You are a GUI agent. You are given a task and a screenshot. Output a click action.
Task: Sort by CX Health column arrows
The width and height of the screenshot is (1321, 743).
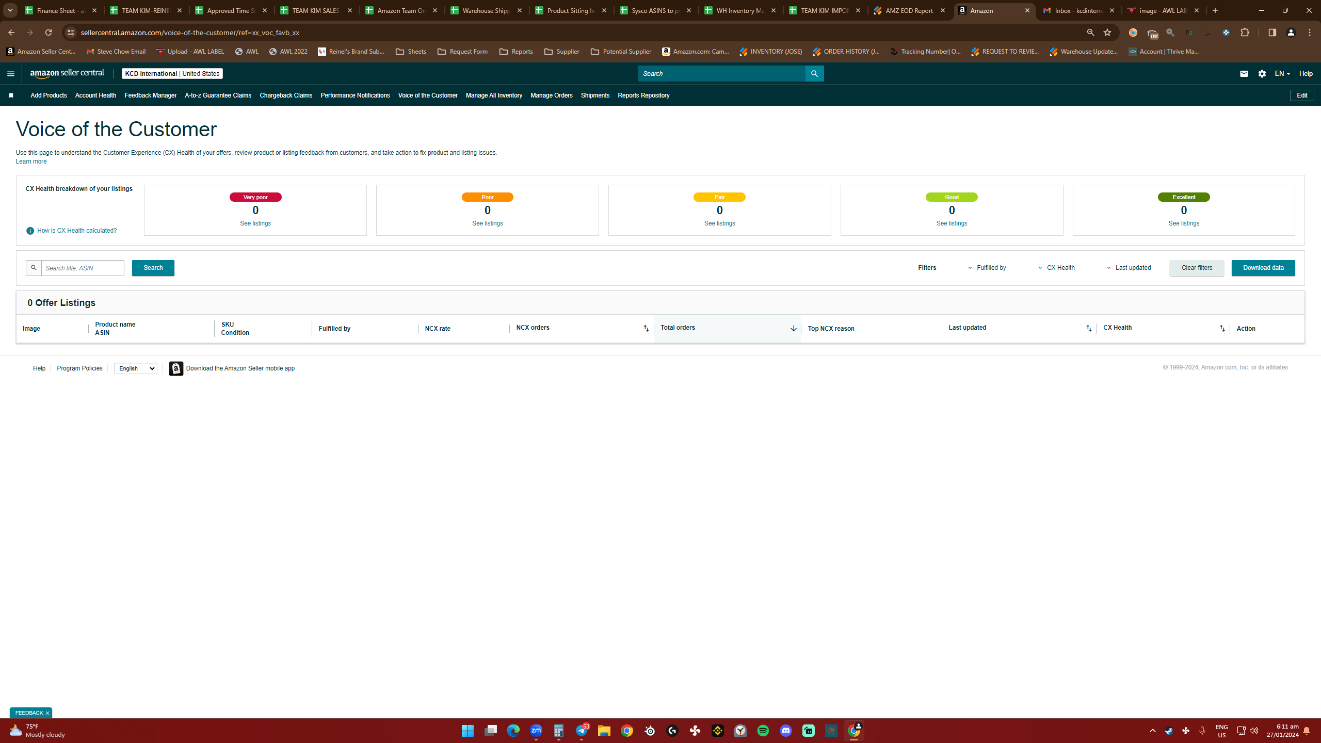(1222, 329)
